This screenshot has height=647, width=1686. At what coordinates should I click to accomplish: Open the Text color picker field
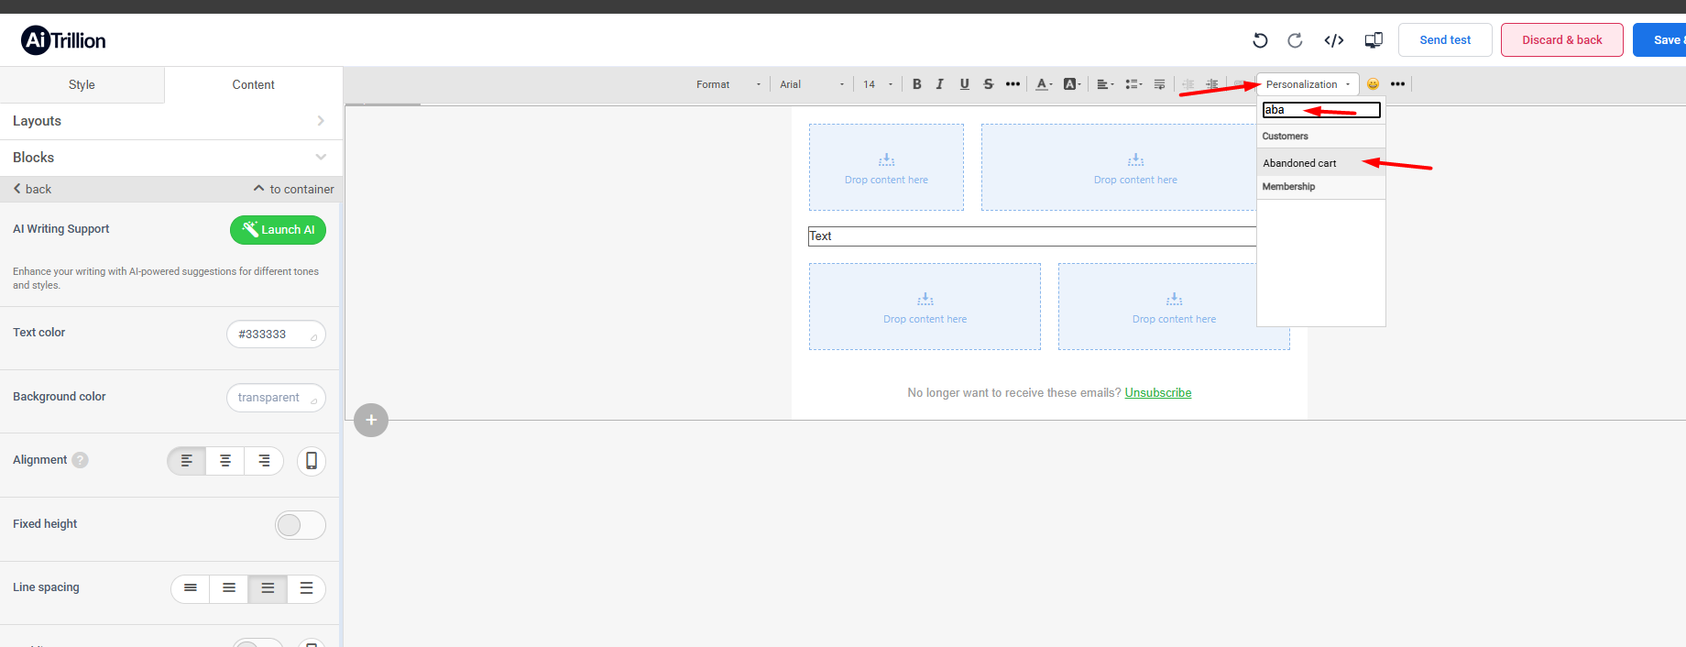(275, 334)
